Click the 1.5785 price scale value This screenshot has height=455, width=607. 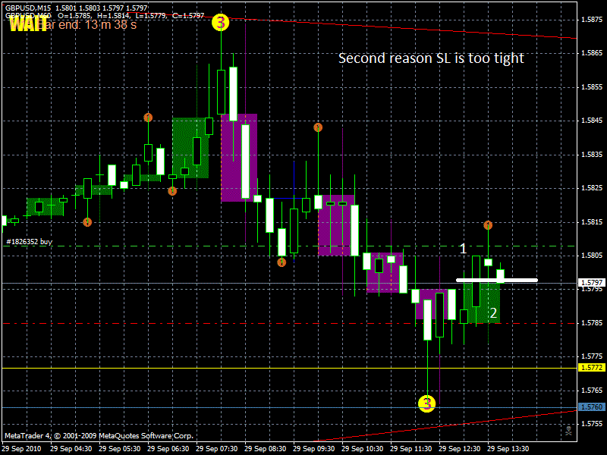[x=592, y=323]
